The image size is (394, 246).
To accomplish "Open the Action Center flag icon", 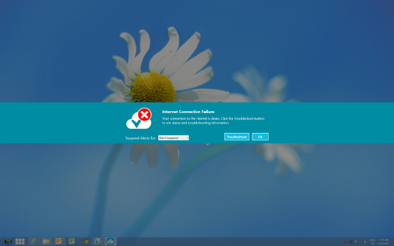I will [x=356, y=242].
